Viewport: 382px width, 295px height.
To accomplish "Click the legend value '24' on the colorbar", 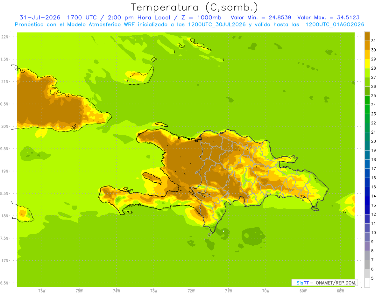I will [373, 105].
